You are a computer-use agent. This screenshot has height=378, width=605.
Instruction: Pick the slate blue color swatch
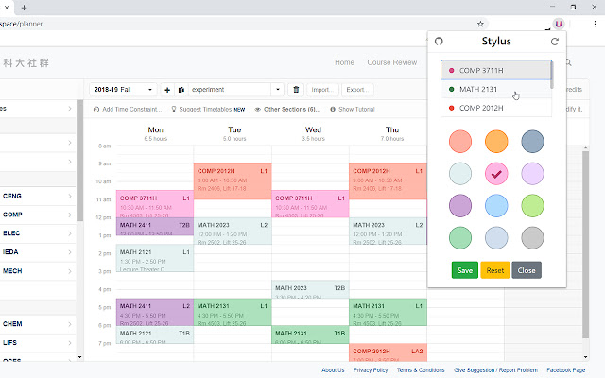532,142
